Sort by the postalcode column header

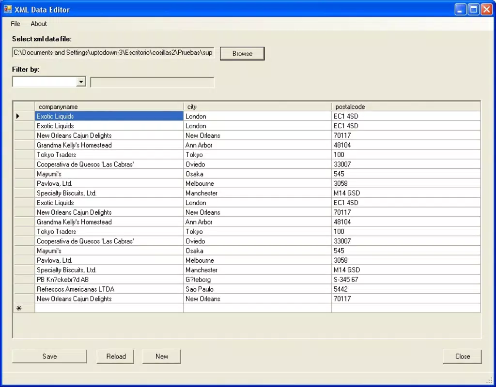coord(406,107)
